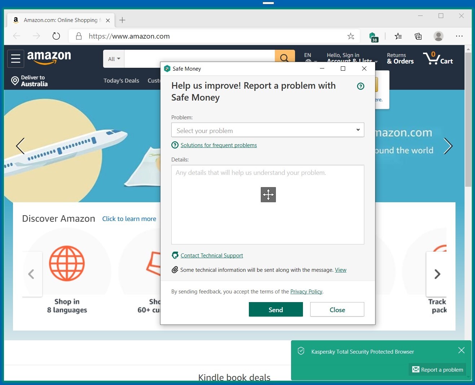
Task: Go forward in browser history
Action: pos(36,36)
